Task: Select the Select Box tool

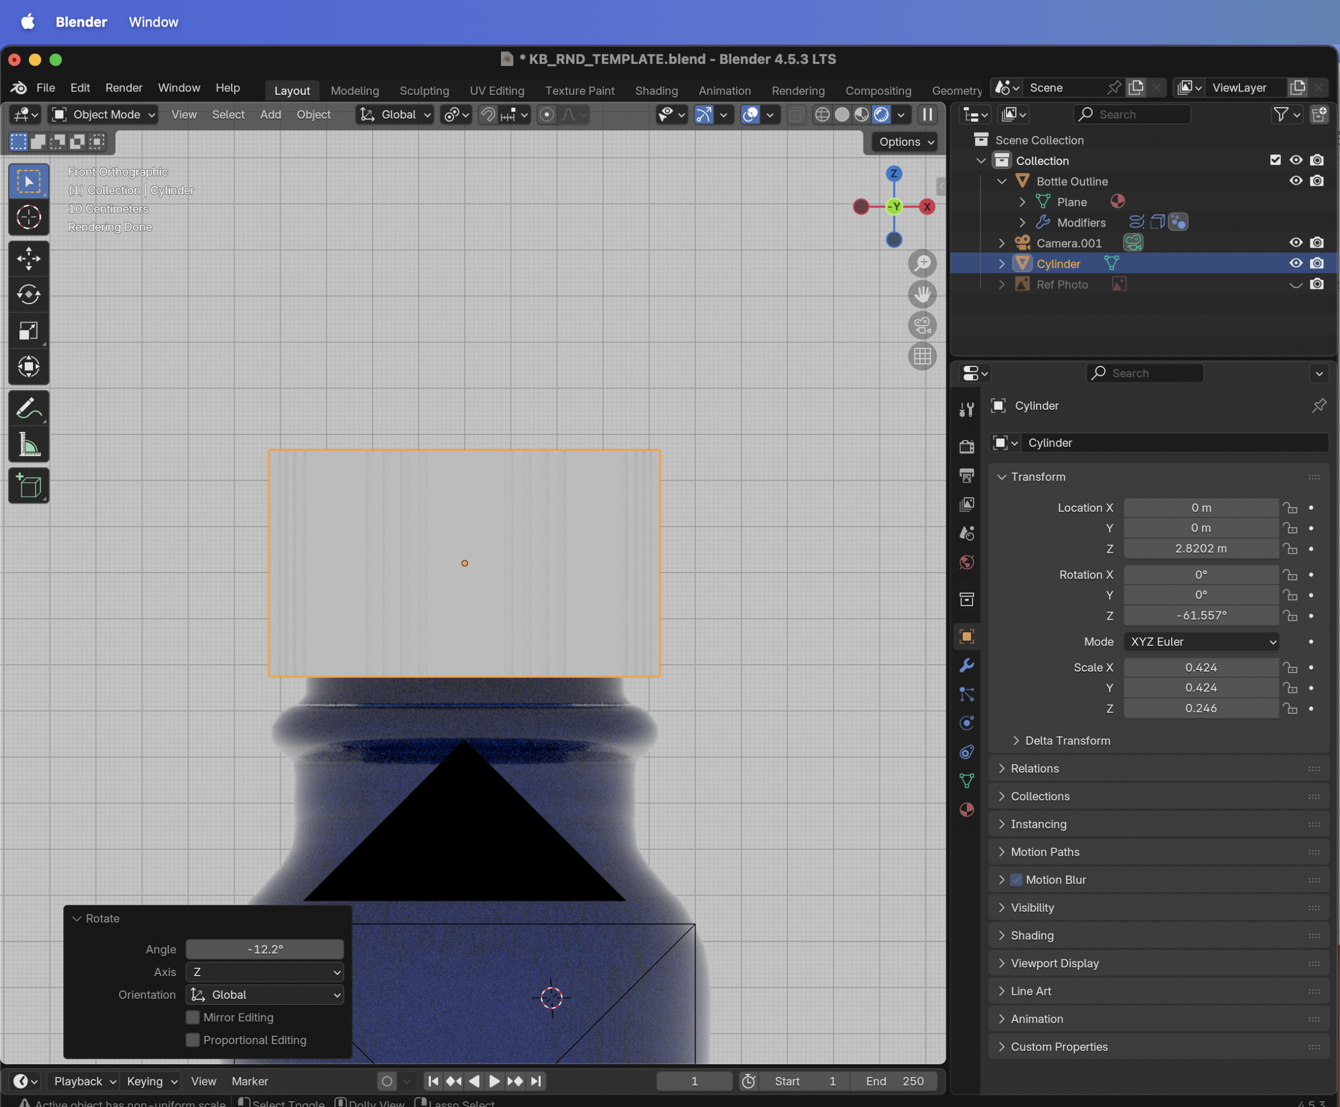Action: pos(29,182)
